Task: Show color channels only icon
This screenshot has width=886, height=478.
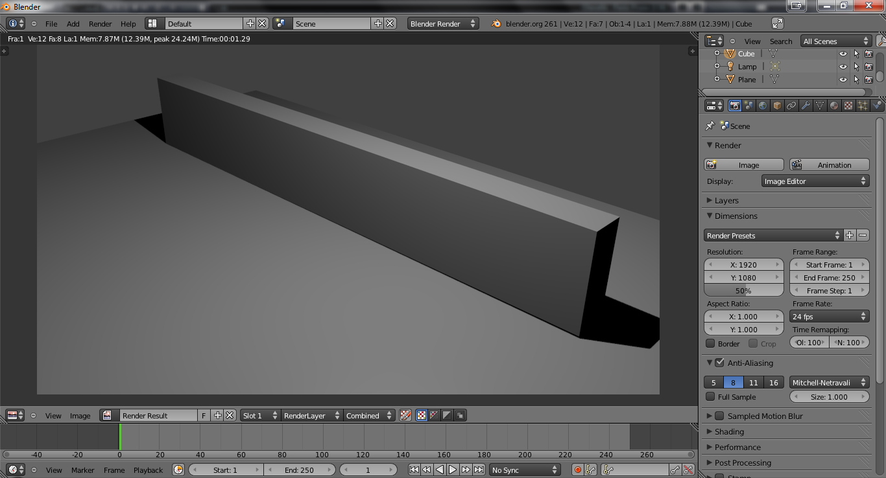Action: [x=435, y=415]
